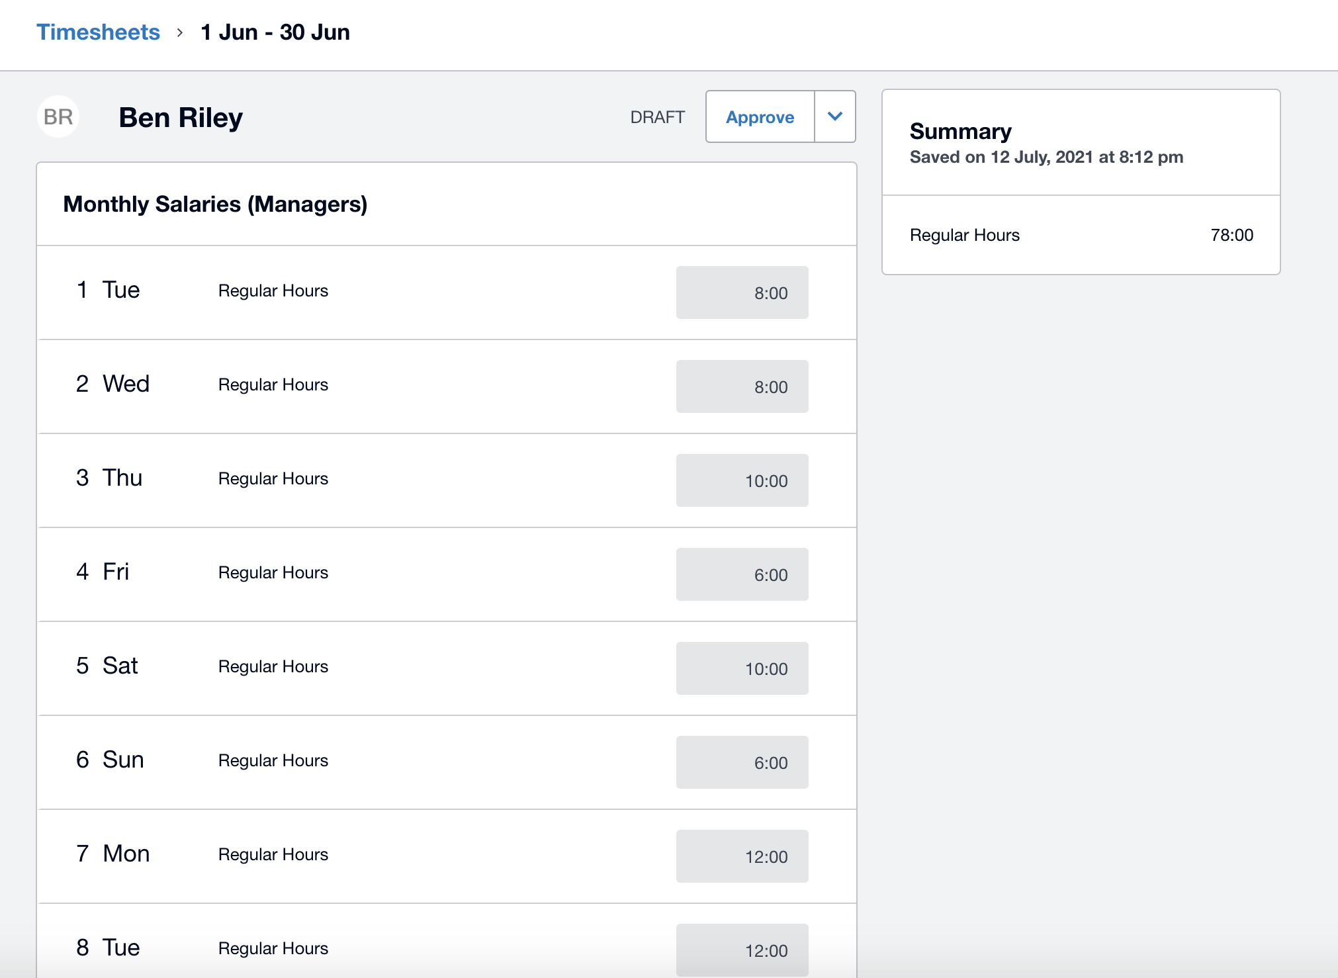Click the Ben Riley name heading
1338x978 pixels.
coord(181,118)
